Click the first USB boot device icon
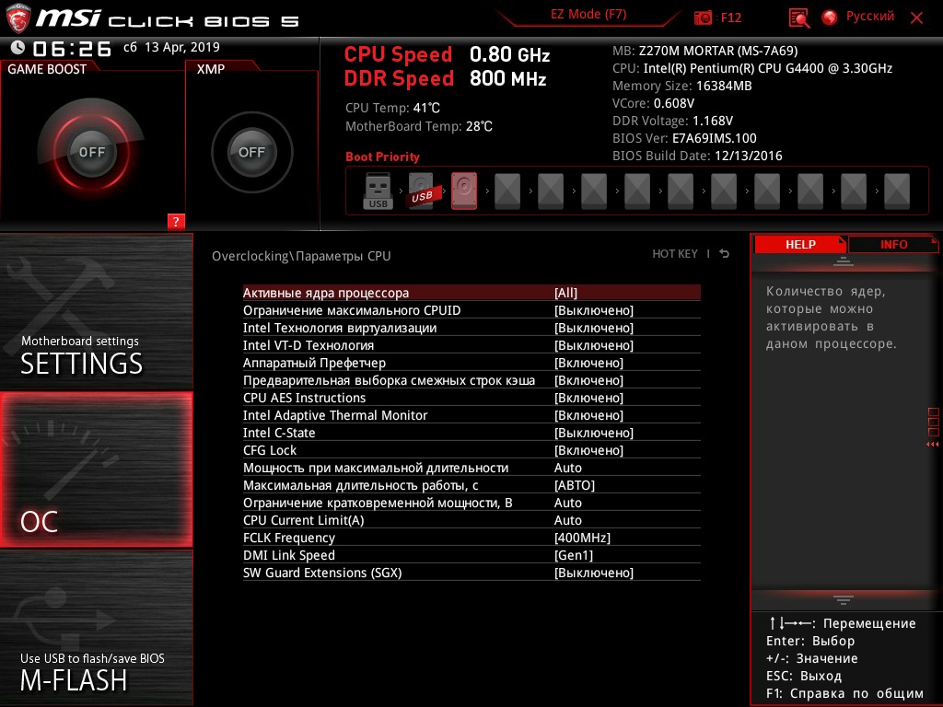 378,191
